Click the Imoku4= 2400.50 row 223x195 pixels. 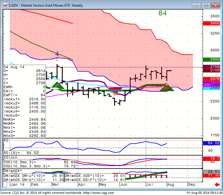pos(24,111)
